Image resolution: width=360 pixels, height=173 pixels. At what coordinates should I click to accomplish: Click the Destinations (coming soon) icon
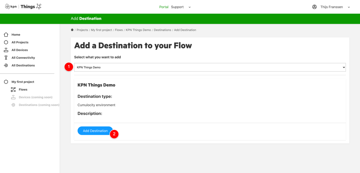(x=13, y=105)
